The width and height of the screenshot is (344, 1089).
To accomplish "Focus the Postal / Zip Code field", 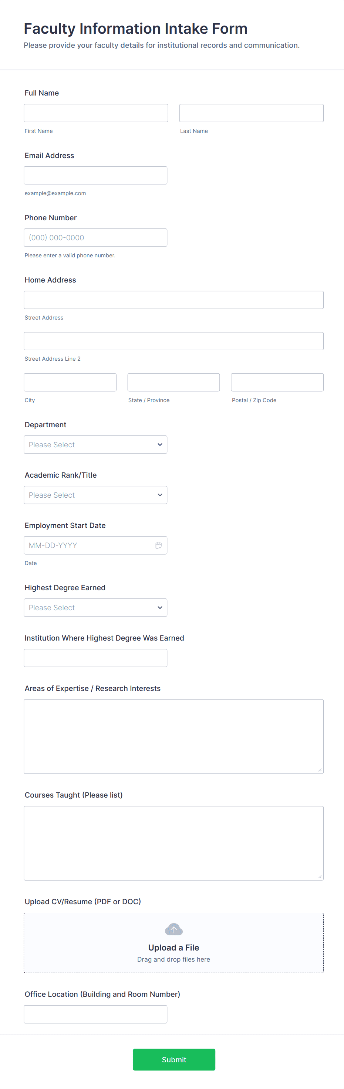I will coord(277,382).
